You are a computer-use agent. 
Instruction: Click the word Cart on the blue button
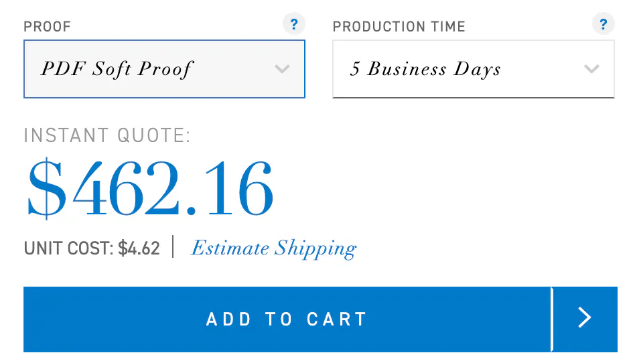click(x=336, y=319)
